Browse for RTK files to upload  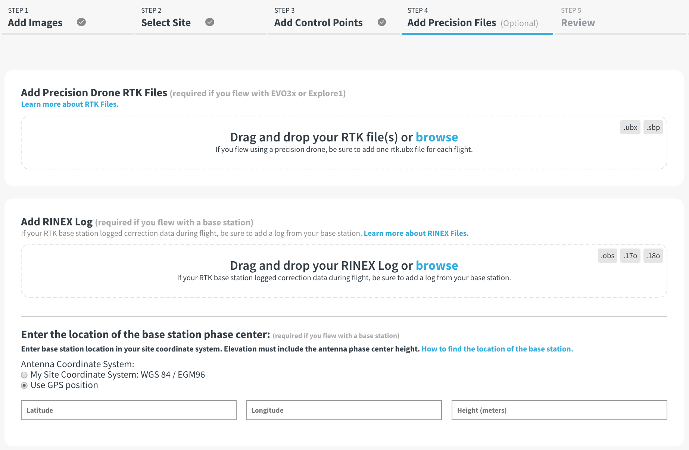(x=437, y=137)
